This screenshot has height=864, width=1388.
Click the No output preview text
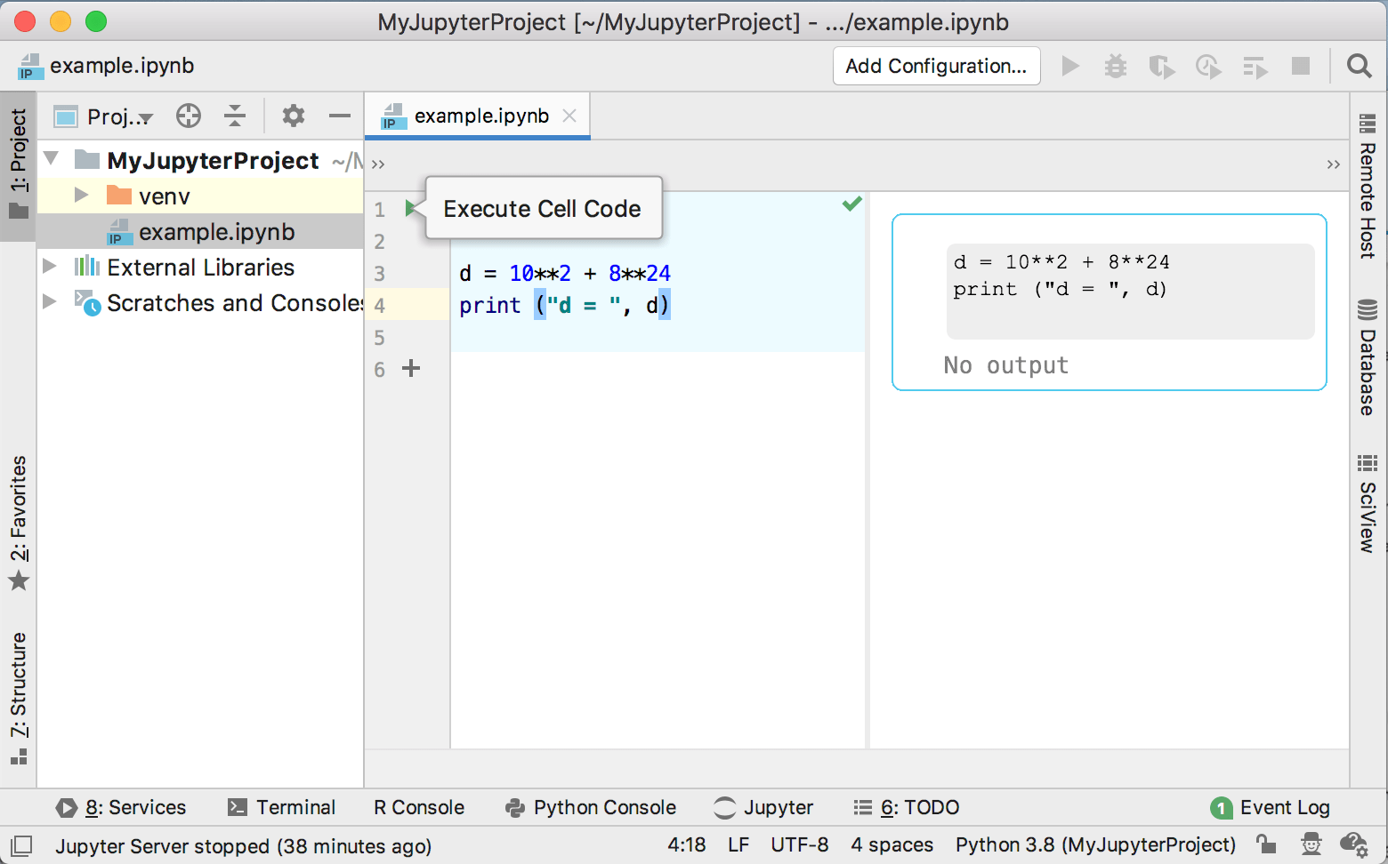1005,365
